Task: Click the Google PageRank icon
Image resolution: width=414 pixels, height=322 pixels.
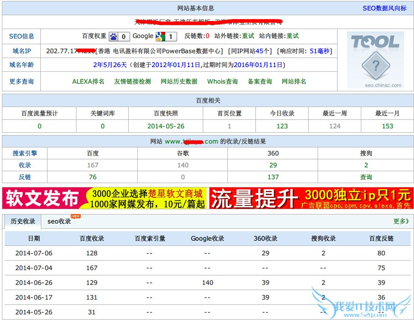Action: point(160,36)
